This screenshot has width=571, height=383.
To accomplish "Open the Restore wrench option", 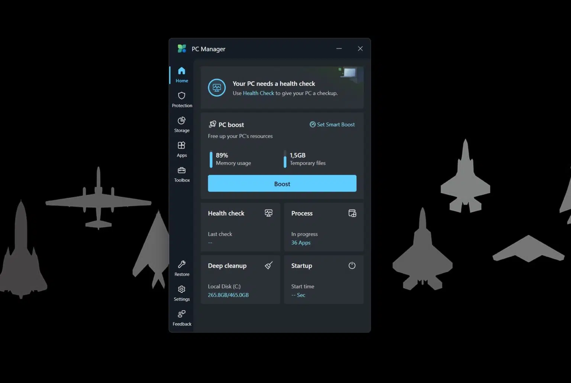I will click(182, 268).
